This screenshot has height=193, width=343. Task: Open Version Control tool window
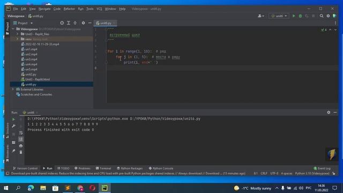click(25, 168)
